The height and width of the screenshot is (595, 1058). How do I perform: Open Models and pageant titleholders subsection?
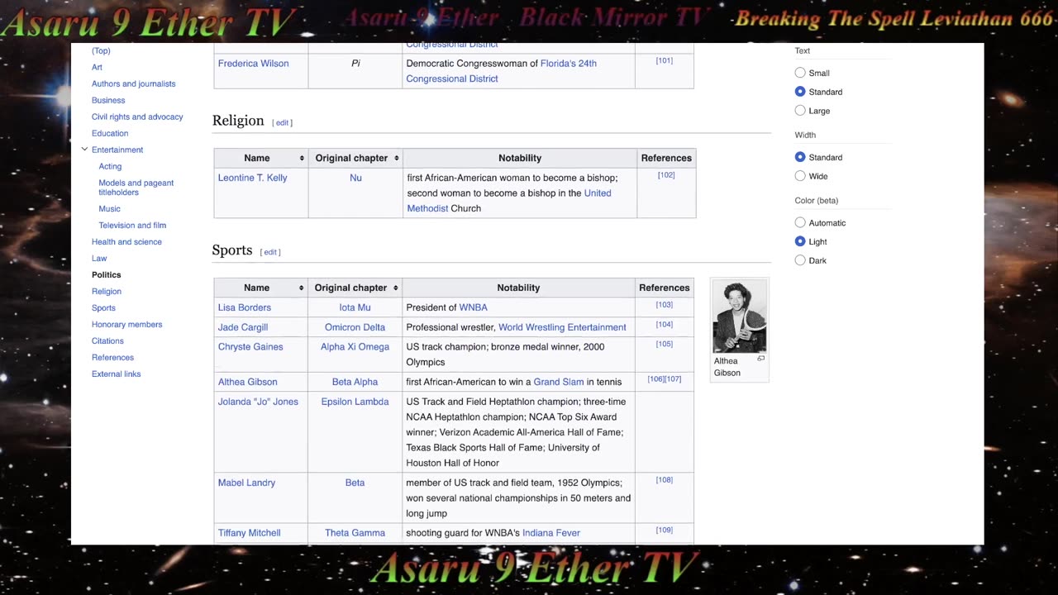click(136, 188)
